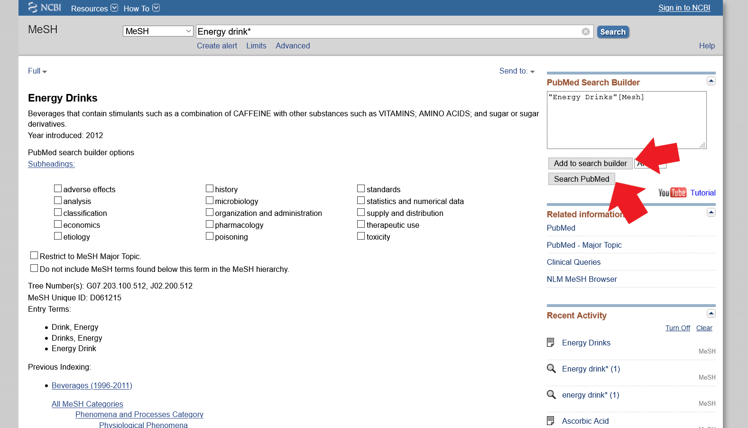Open the Physiological Phenomena link
The image size is (748, 428).
click(143, 425)
